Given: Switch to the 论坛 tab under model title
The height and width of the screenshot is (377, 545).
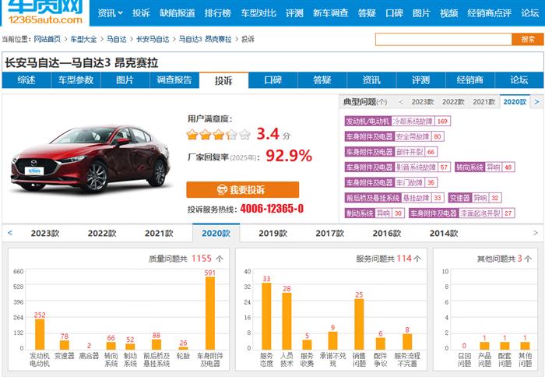Looking at the screenshot, I should pos(519,80).
